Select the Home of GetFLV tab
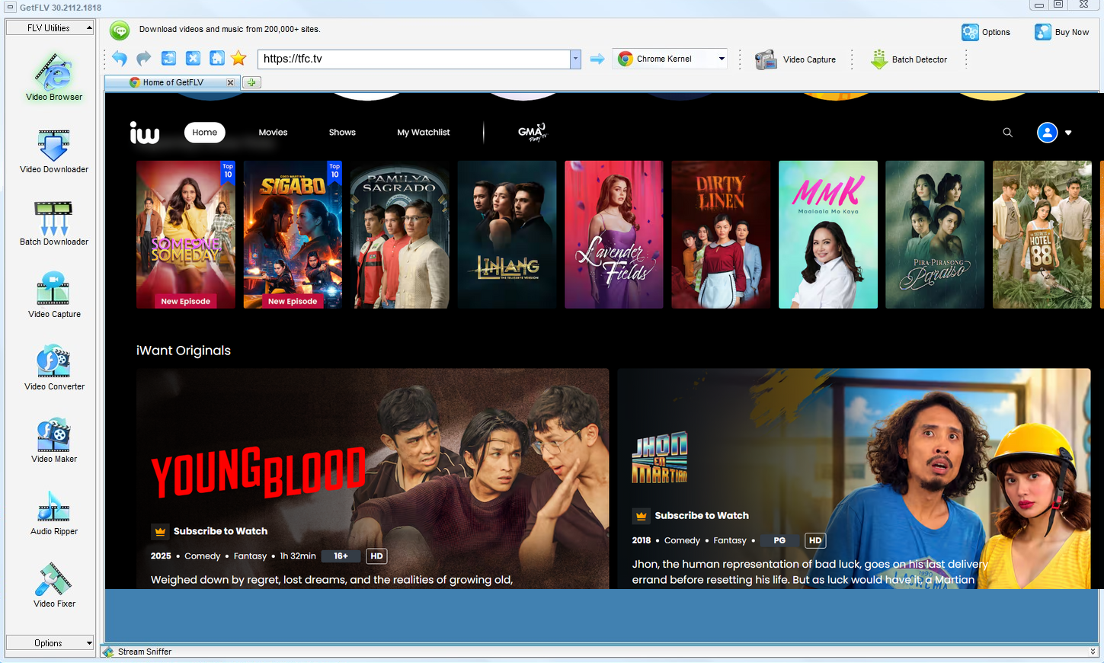Screen dimensions: 1104x663 [173, 82]
